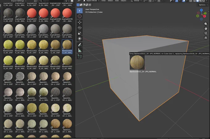Toggle the camera view icon
This screenshot has width=210, height=139.
(x=206, y=33)
